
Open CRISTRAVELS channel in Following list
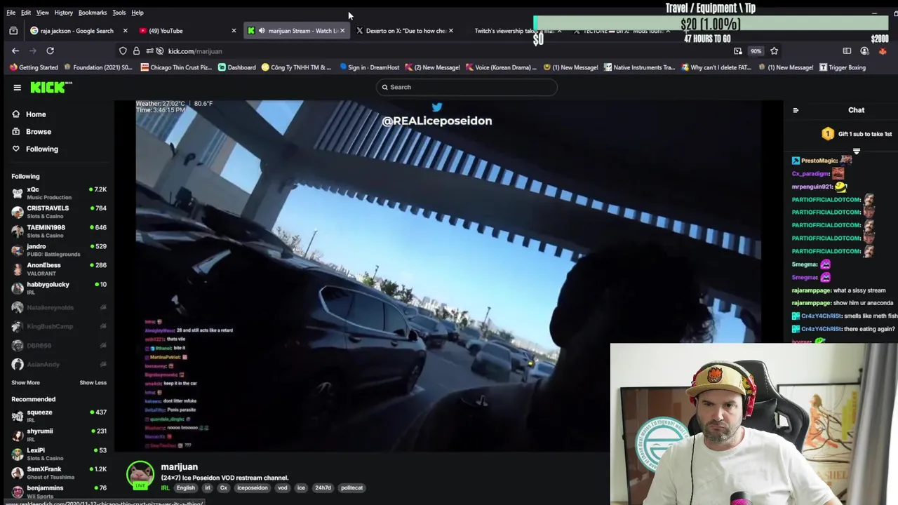[59, 212]
